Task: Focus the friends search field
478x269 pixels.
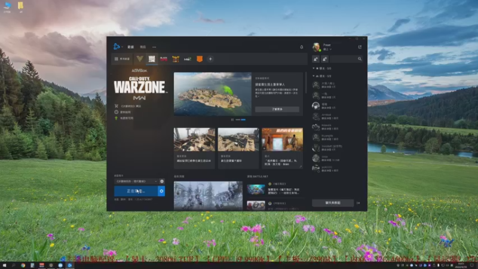Action: (344, 59)
